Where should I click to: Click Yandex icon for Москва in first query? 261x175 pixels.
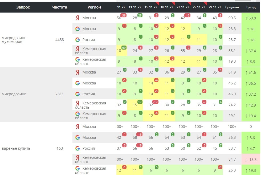(78, 18)
